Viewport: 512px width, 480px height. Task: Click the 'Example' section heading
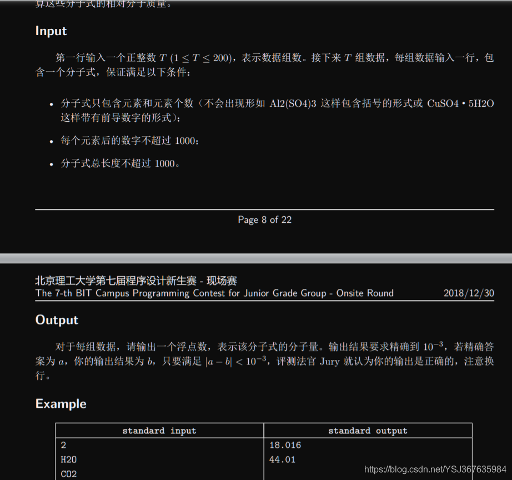coord(61,404)
